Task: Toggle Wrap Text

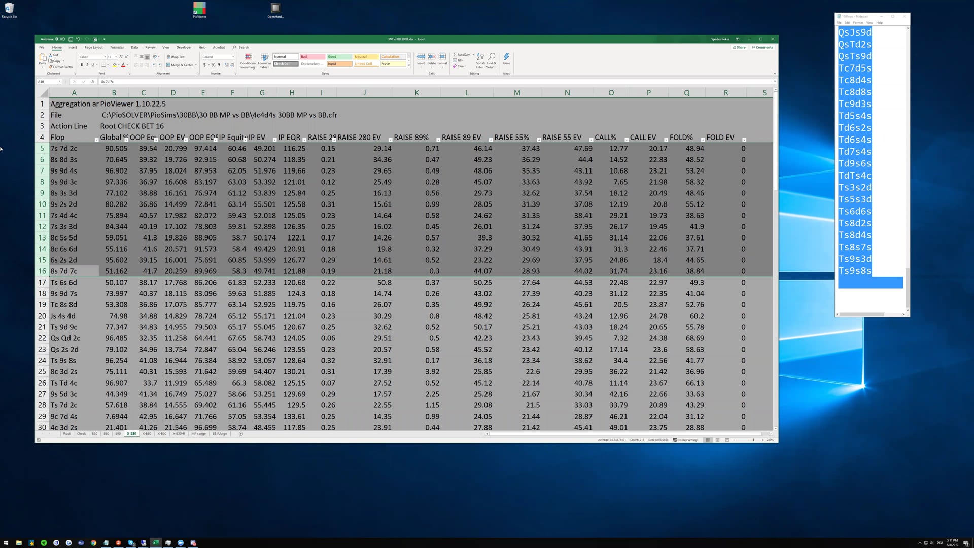Action: click(x=176, y=57)
